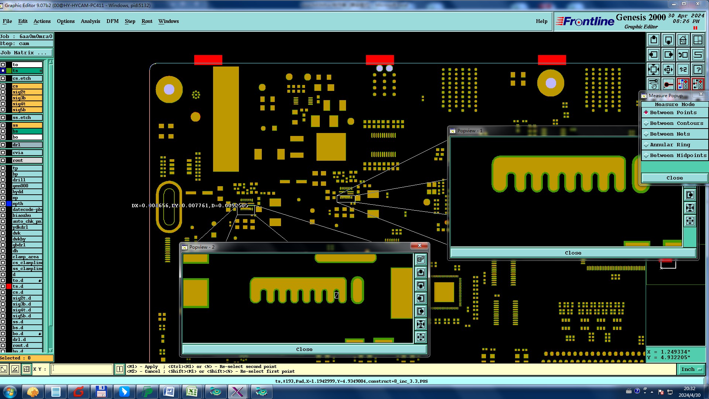This screenshot has height=399, width=709.
Task: Open the Analysis menu
Action: (x=90, y=21)
